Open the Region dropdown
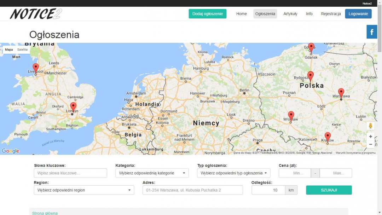 pos(84,190)
